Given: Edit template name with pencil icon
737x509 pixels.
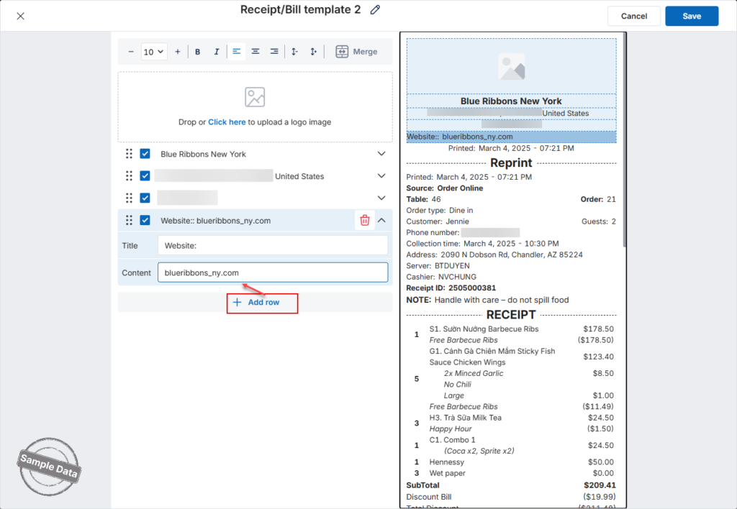Looking at the screenshot, I should point(374,10).
